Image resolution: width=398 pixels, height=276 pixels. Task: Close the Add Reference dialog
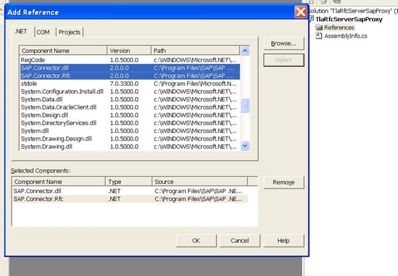coord(301,12)
